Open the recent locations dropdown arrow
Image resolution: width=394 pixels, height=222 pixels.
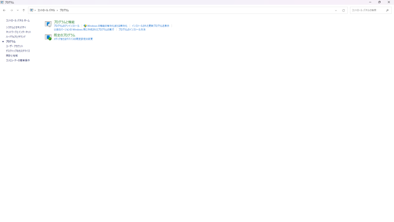pyautogui.click(x=17, y=10)
